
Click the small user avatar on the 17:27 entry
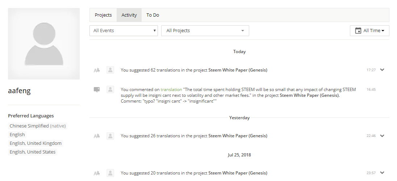click(110, 70)
